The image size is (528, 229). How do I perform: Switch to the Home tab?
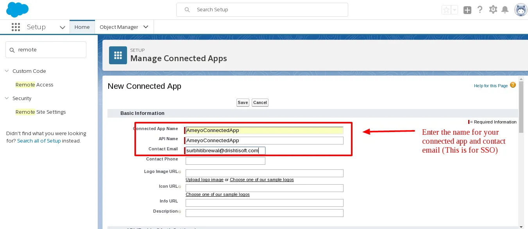pos(82,27)
